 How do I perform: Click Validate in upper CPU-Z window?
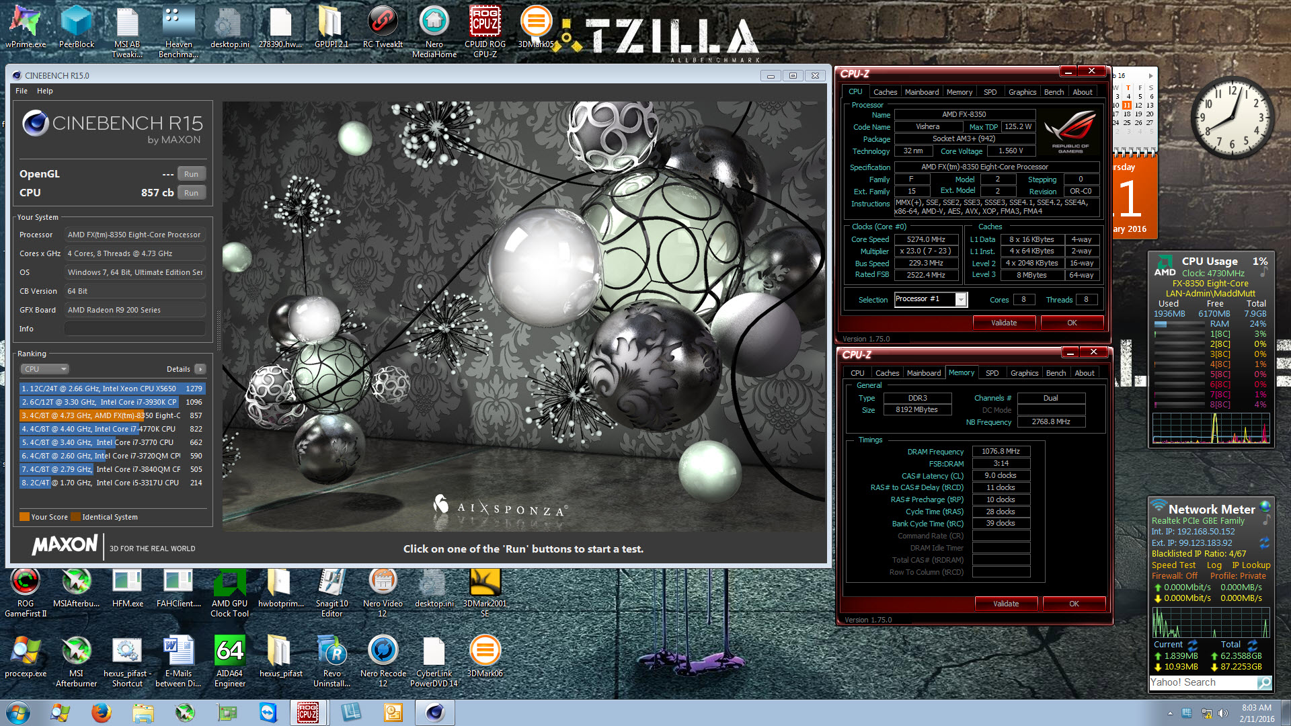[1004, 323]
